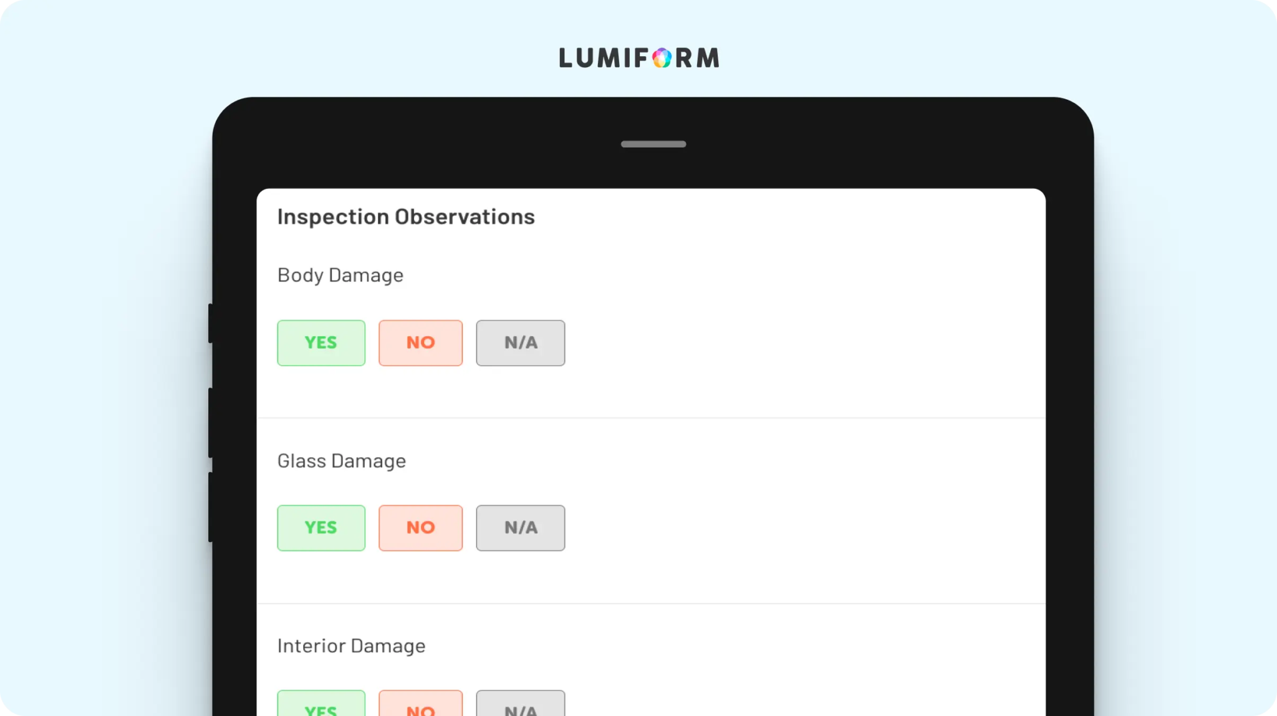1277x716 pixels.
Task: Click the colorful O in Lumiform logo
Action: tap(662, 58)
